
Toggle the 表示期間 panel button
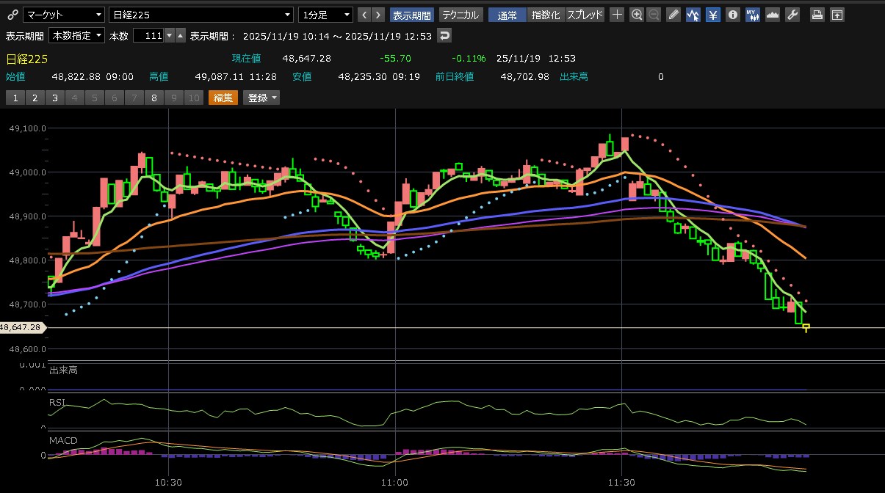(x=411, y=15)
